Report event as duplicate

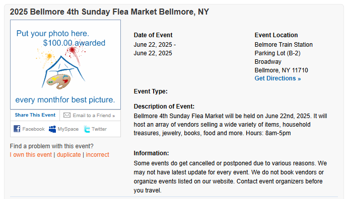tap(69, 154)
